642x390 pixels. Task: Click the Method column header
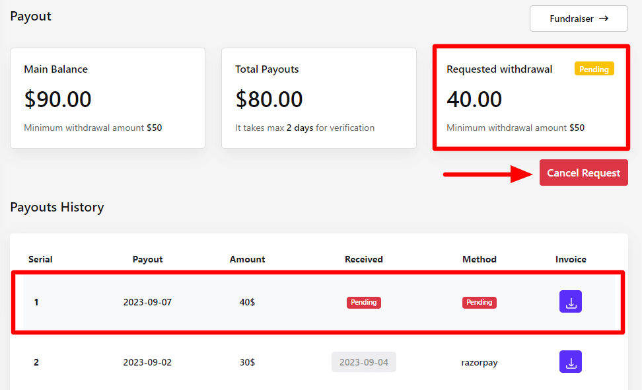(x=479, y=259)
